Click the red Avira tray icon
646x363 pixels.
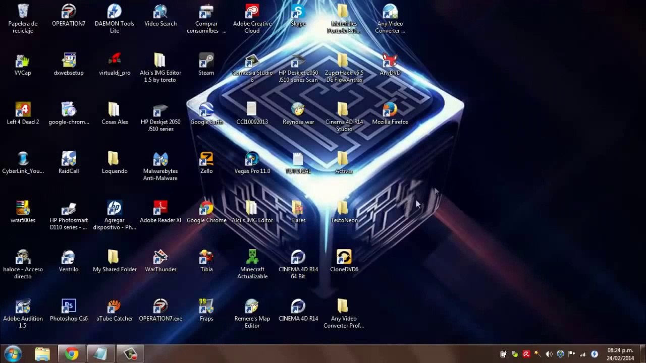point(526,354)
